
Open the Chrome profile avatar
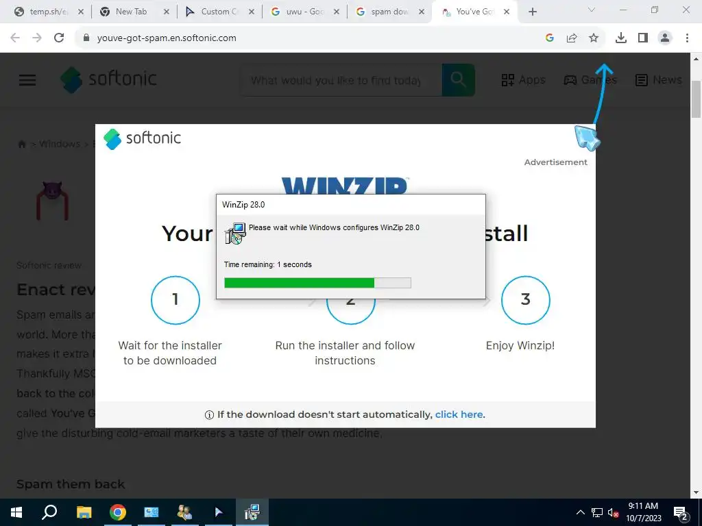tap(665, 38)
